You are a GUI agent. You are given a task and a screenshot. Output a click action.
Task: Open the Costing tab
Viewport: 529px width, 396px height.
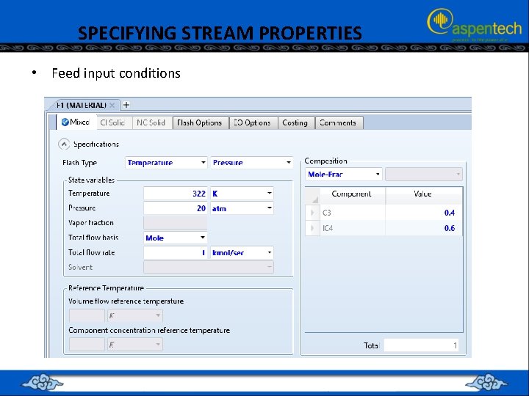(295, 123)
